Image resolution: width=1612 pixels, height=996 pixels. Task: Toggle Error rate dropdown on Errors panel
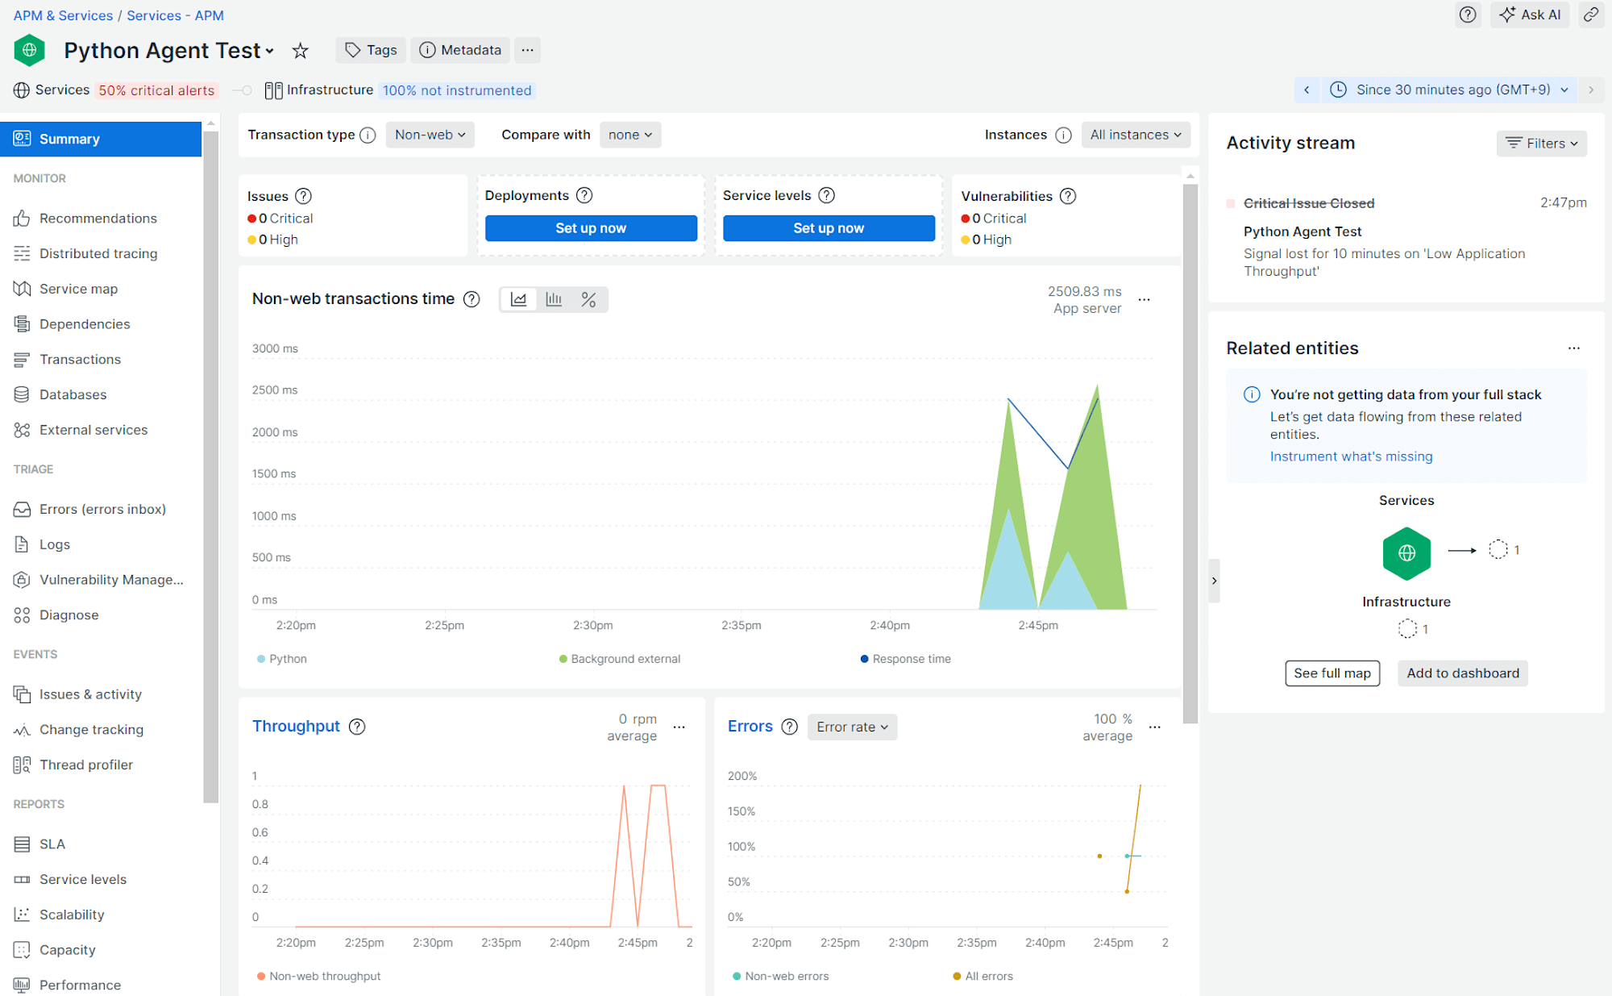click(x=852, y=727)
